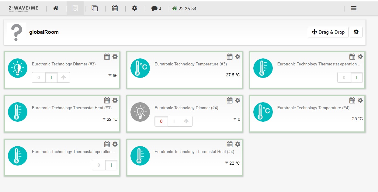
Task: Open settings gear for Thermostat Heat (#3)
Action: coord(115,100)
